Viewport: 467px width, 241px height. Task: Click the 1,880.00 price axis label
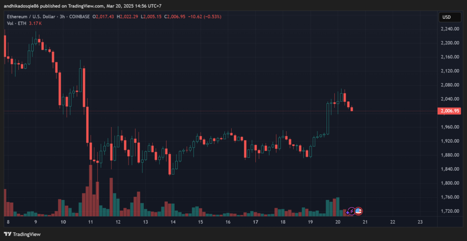pos(449,155)
